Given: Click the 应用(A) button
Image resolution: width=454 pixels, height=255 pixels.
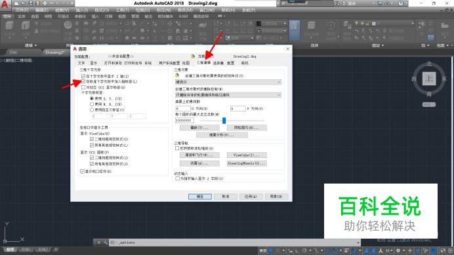Looking at the screenshot, I should [251, 197].
